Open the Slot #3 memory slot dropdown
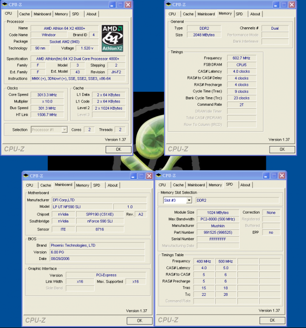306x328 pixels. click(189, 200)
